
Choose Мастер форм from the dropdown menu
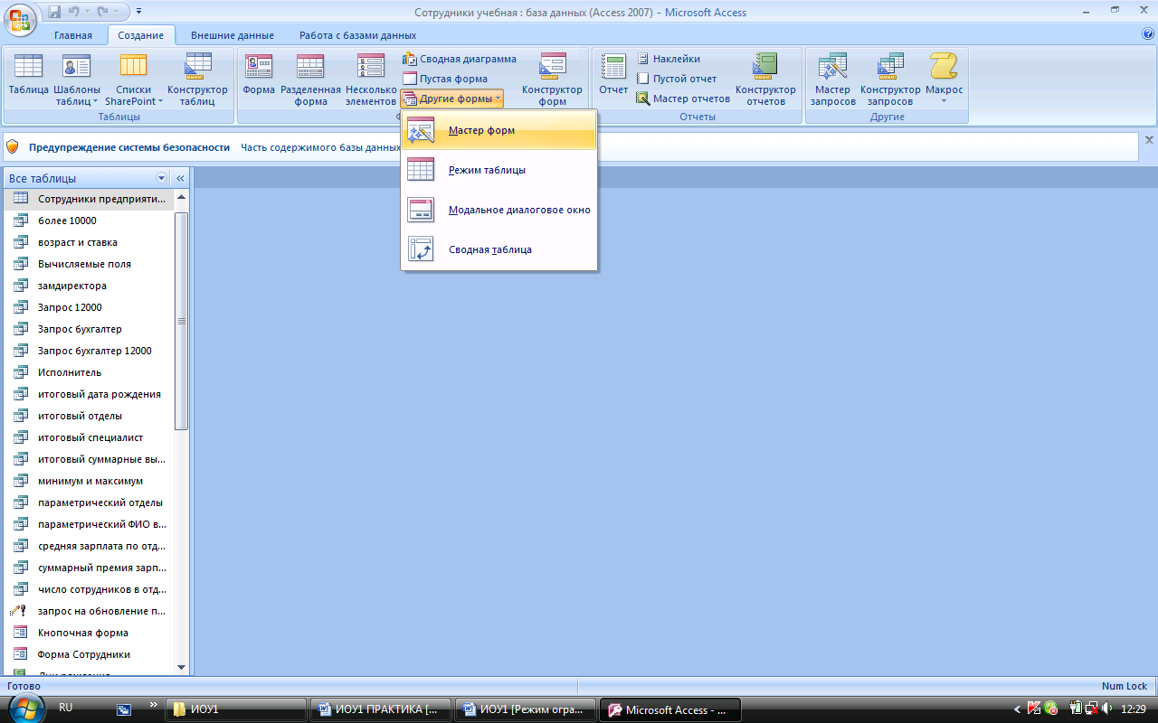(499, 130)
